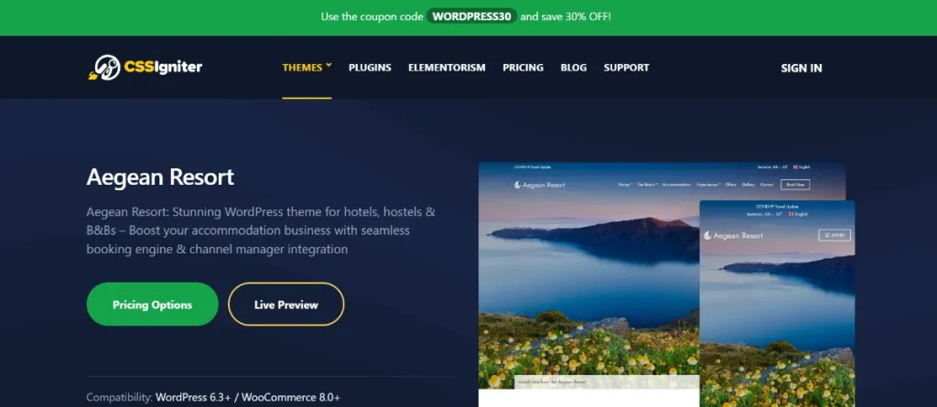The image size is (937, 407).
Task: Go to the Elementorism page
Action: (447, 68)
